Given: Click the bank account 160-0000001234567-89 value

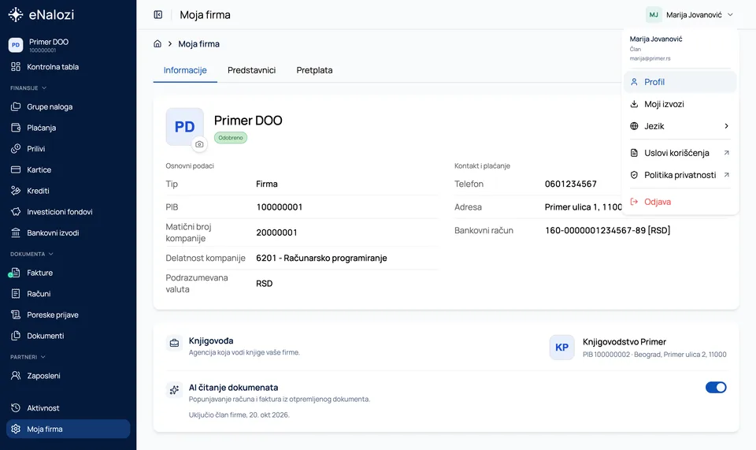Looking at the screenshot, I should click(x=607, y=231).
